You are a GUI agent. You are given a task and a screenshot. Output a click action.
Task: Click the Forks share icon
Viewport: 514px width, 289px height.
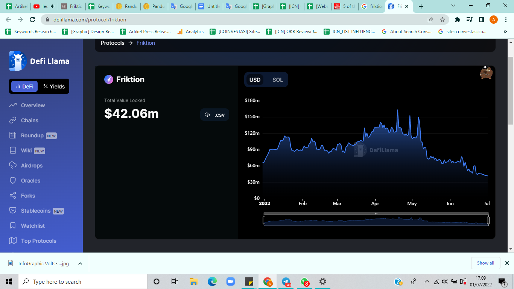(13, 196)
